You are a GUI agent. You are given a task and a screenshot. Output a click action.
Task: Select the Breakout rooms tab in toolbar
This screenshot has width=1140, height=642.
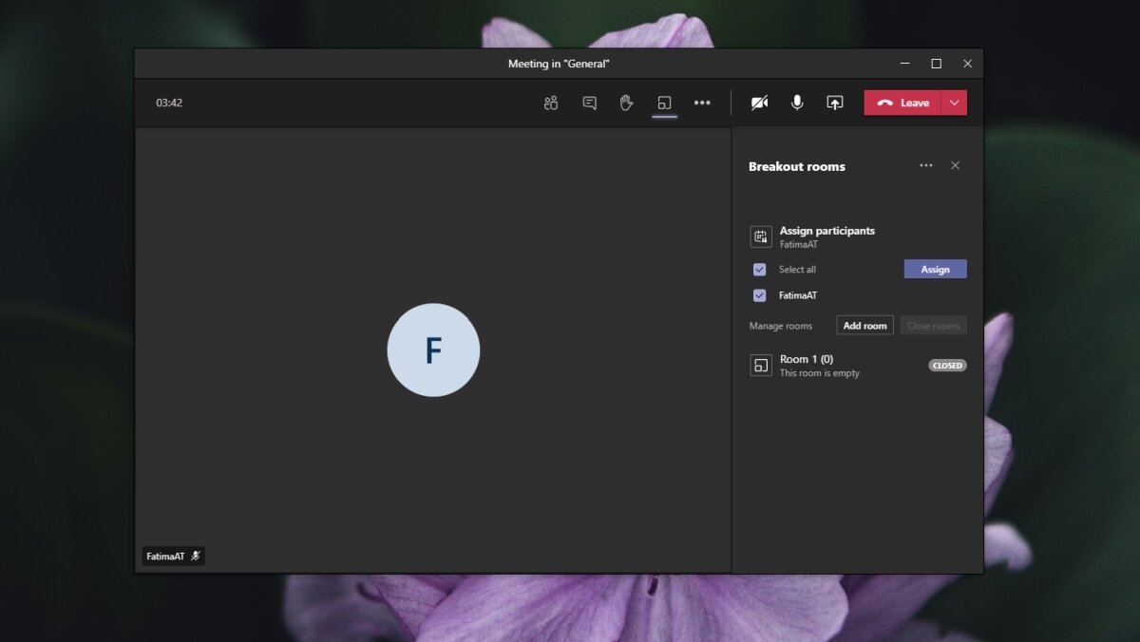[665, 103]
